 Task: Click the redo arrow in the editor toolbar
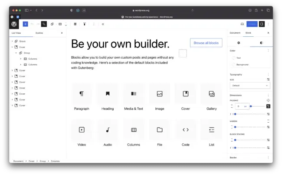pos(38,24)
